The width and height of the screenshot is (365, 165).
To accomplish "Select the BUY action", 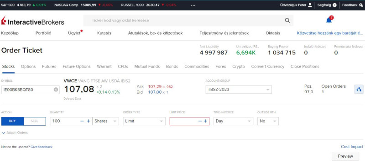I will coord(12,121).
